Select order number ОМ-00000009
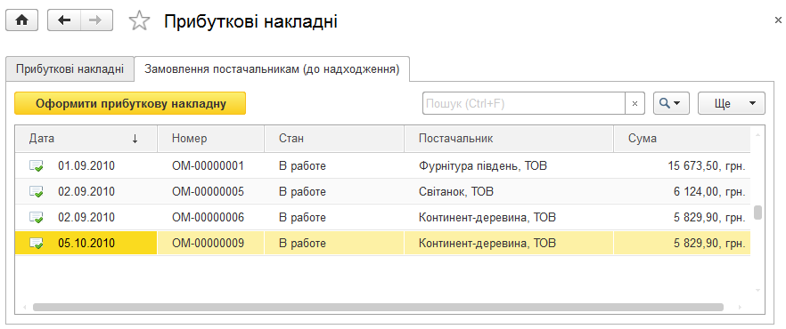The height and width of the screenshot is (329, 786). click(x=208, y=244)
